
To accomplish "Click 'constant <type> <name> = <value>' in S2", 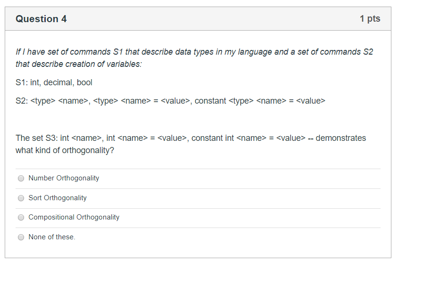I will (x=260, y=101).
